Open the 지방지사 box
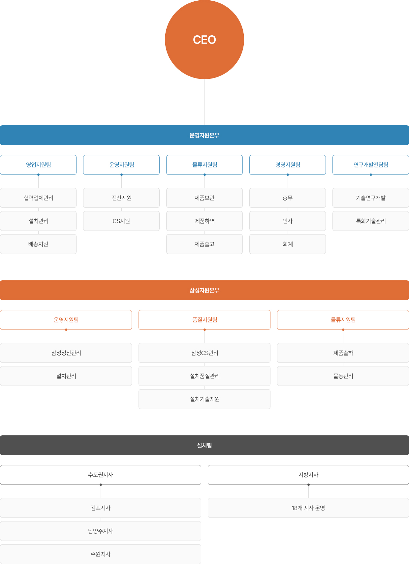 click(x=308, y=475)
